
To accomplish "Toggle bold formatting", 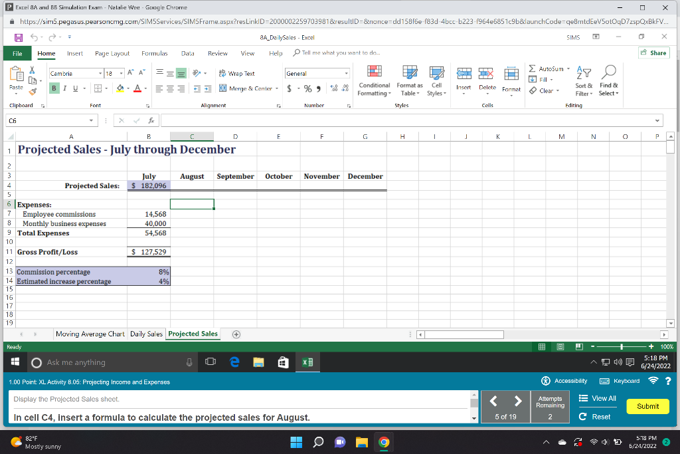I will tap(53, 87).
